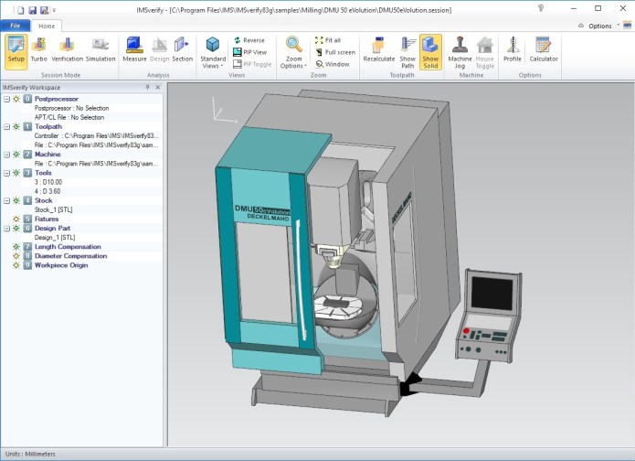Toggle Show Solid
Screen dimensions: 635x461
[430, 52]
